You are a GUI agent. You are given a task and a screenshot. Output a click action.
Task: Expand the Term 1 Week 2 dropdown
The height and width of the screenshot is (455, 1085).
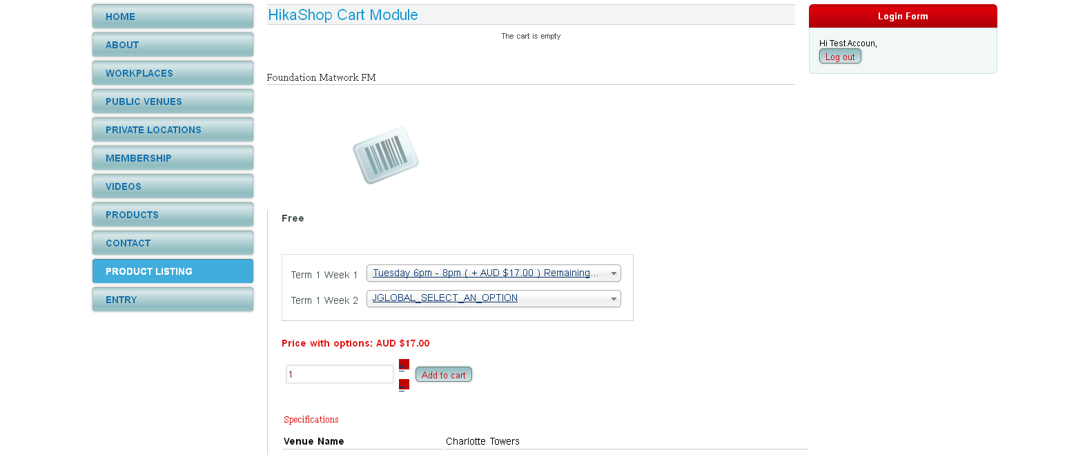click(x=493, y=298)
